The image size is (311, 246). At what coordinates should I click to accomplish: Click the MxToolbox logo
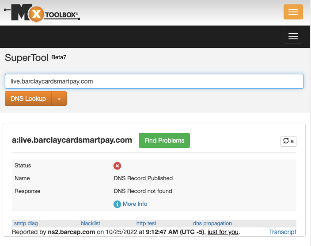click(42, 13)
